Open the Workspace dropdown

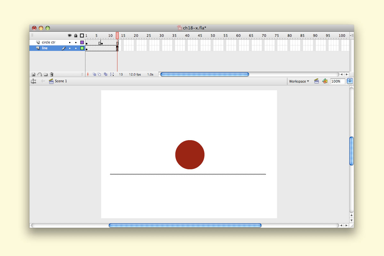pyautogui.click(x=298, y=81)
